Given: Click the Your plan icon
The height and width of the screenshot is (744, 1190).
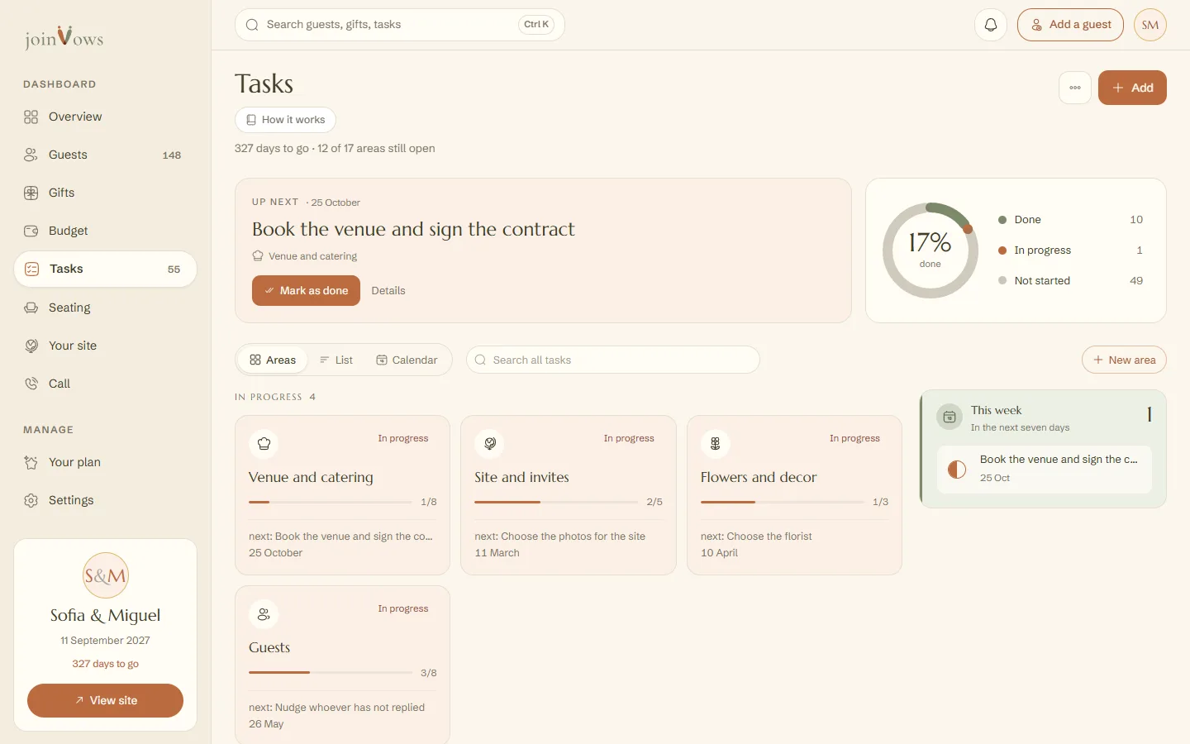Looking at the screenshot, I should tap(31, 462).
